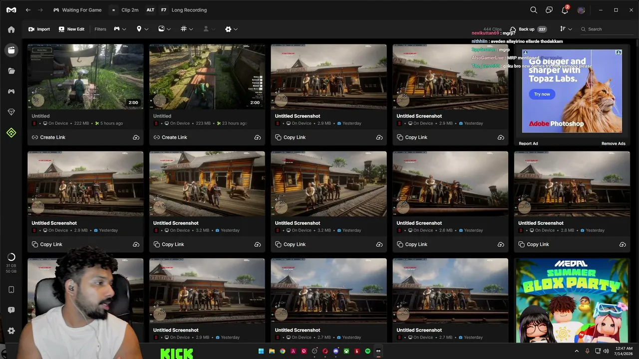This screenshot has width=639, height=359.
Task: Go forward using the right arrow
Action: tap(40, 10)
